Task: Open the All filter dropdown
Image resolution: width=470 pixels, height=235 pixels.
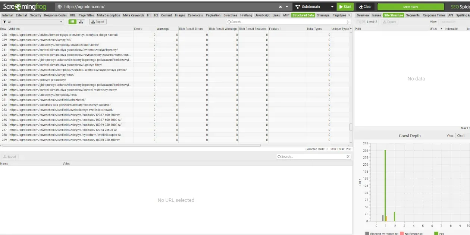Action: pos(33,22)
